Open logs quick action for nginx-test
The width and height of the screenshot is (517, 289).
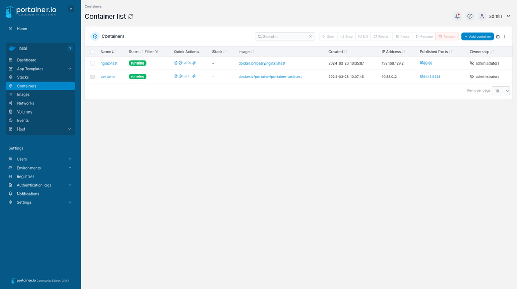(176, 63)
